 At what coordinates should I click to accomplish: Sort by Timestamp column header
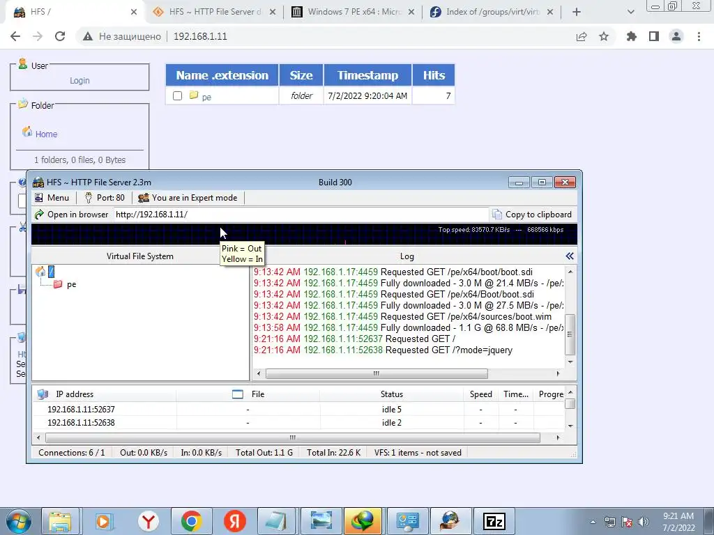coord(367,75)
